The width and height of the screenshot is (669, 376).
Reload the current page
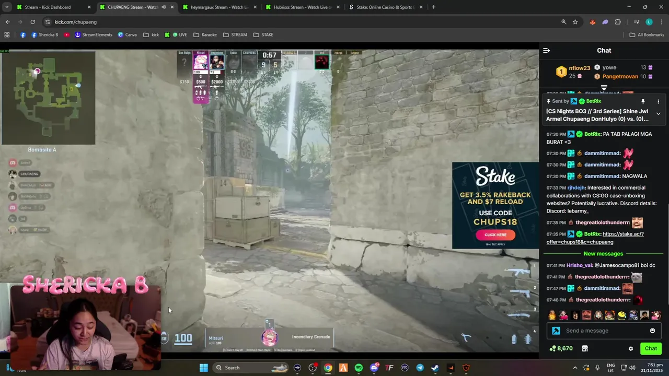(x=32, y=22)
